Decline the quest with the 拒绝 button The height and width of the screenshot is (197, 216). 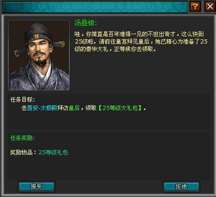[181, 187]
